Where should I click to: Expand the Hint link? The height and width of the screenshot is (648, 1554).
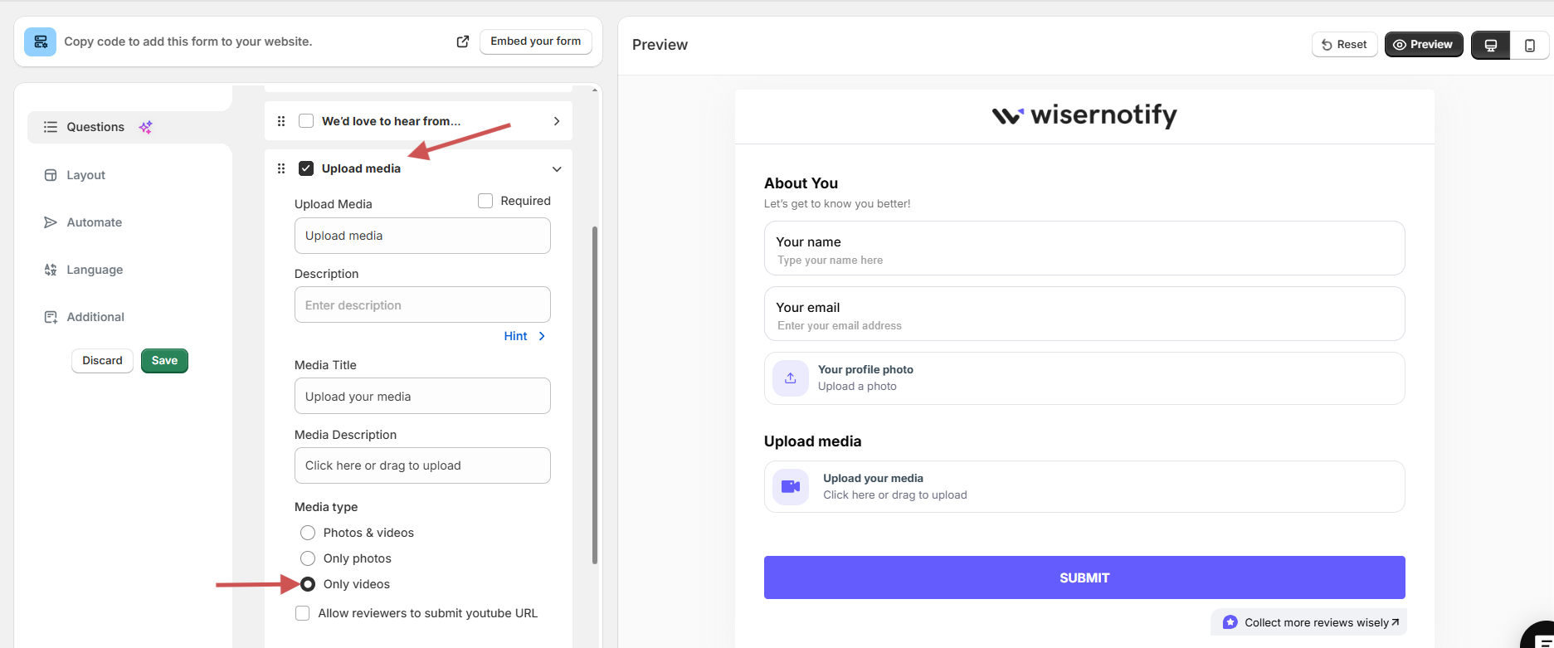click(524, 336)
